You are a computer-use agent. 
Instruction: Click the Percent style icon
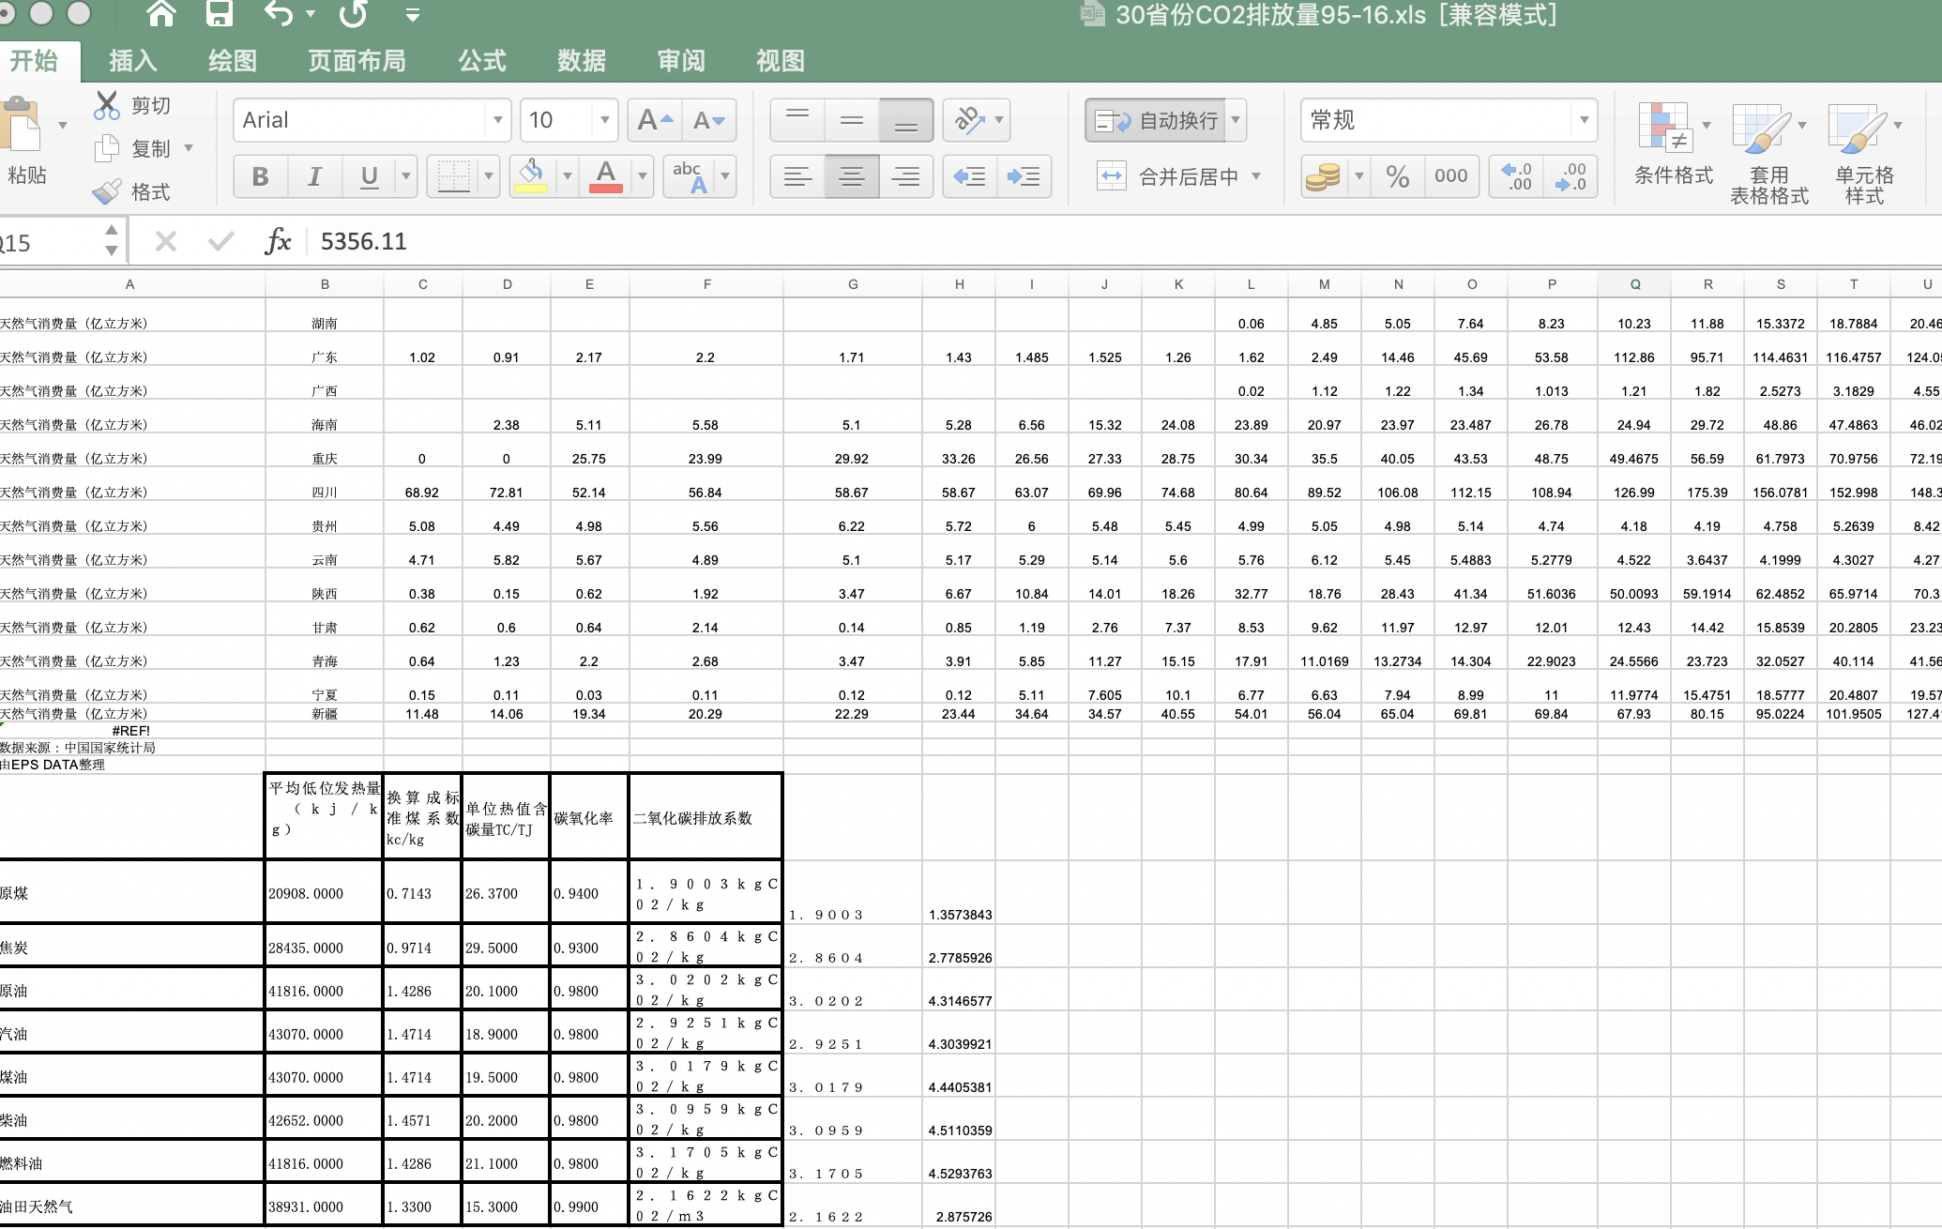[1397, 176]
